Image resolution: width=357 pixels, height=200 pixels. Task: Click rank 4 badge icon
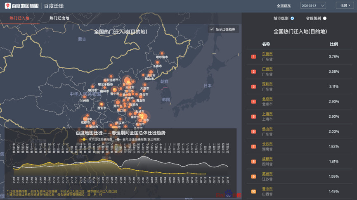[253, 102]
